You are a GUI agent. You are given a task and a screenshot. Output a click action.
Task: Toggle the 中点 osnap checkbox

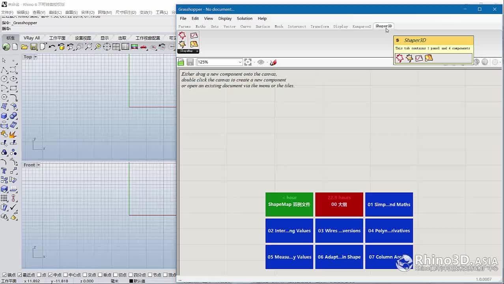click(x=50, y=275)
